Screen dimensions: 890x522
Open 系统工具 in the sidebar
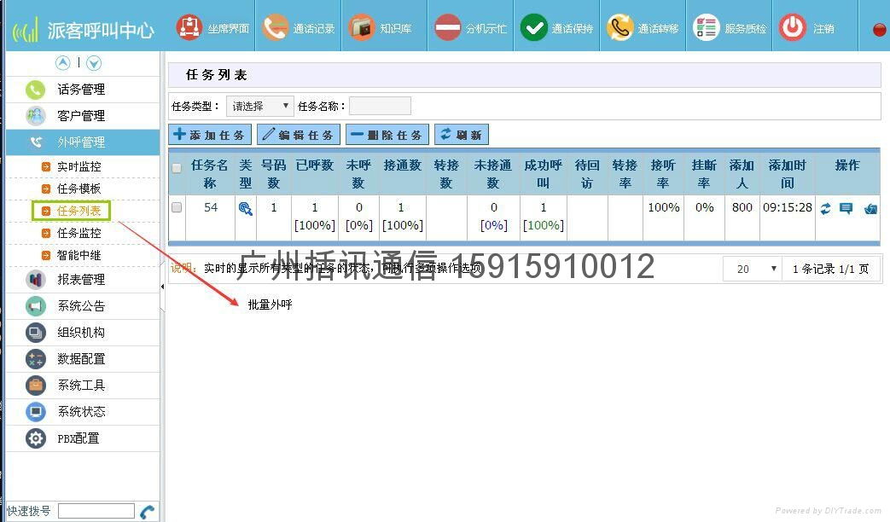pyautogui.click(x=83, y=386)
